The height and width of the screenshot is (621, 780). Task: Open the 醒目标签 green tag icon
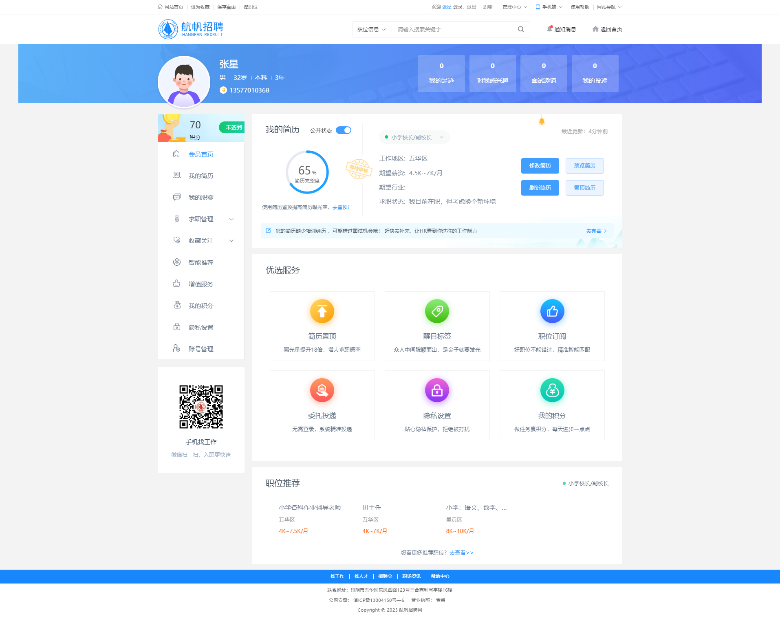coord(437,311)
